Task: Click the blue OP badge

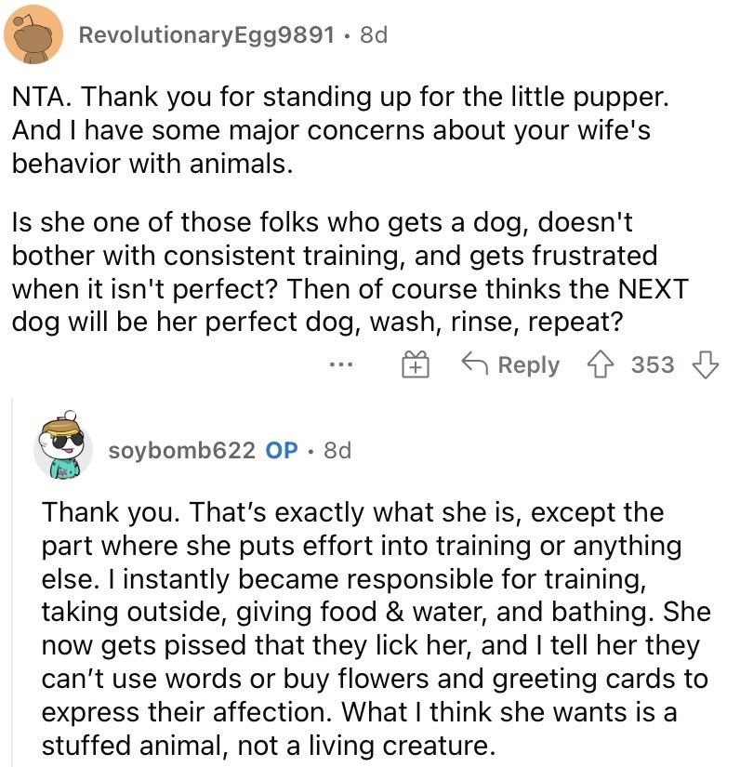Action: [x=282, y=451]
